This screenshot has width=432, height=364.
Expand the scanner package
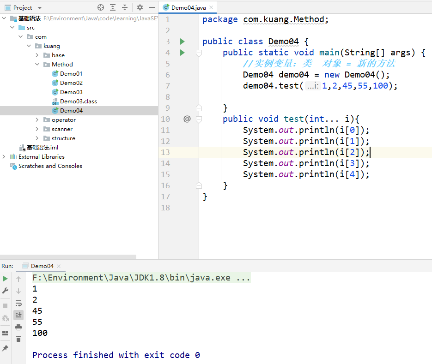click(37, 129)
